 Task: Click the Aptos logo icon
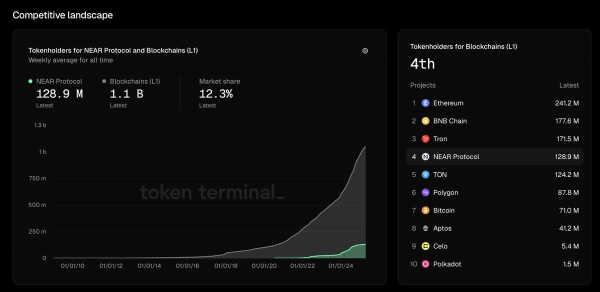point(425,228)
